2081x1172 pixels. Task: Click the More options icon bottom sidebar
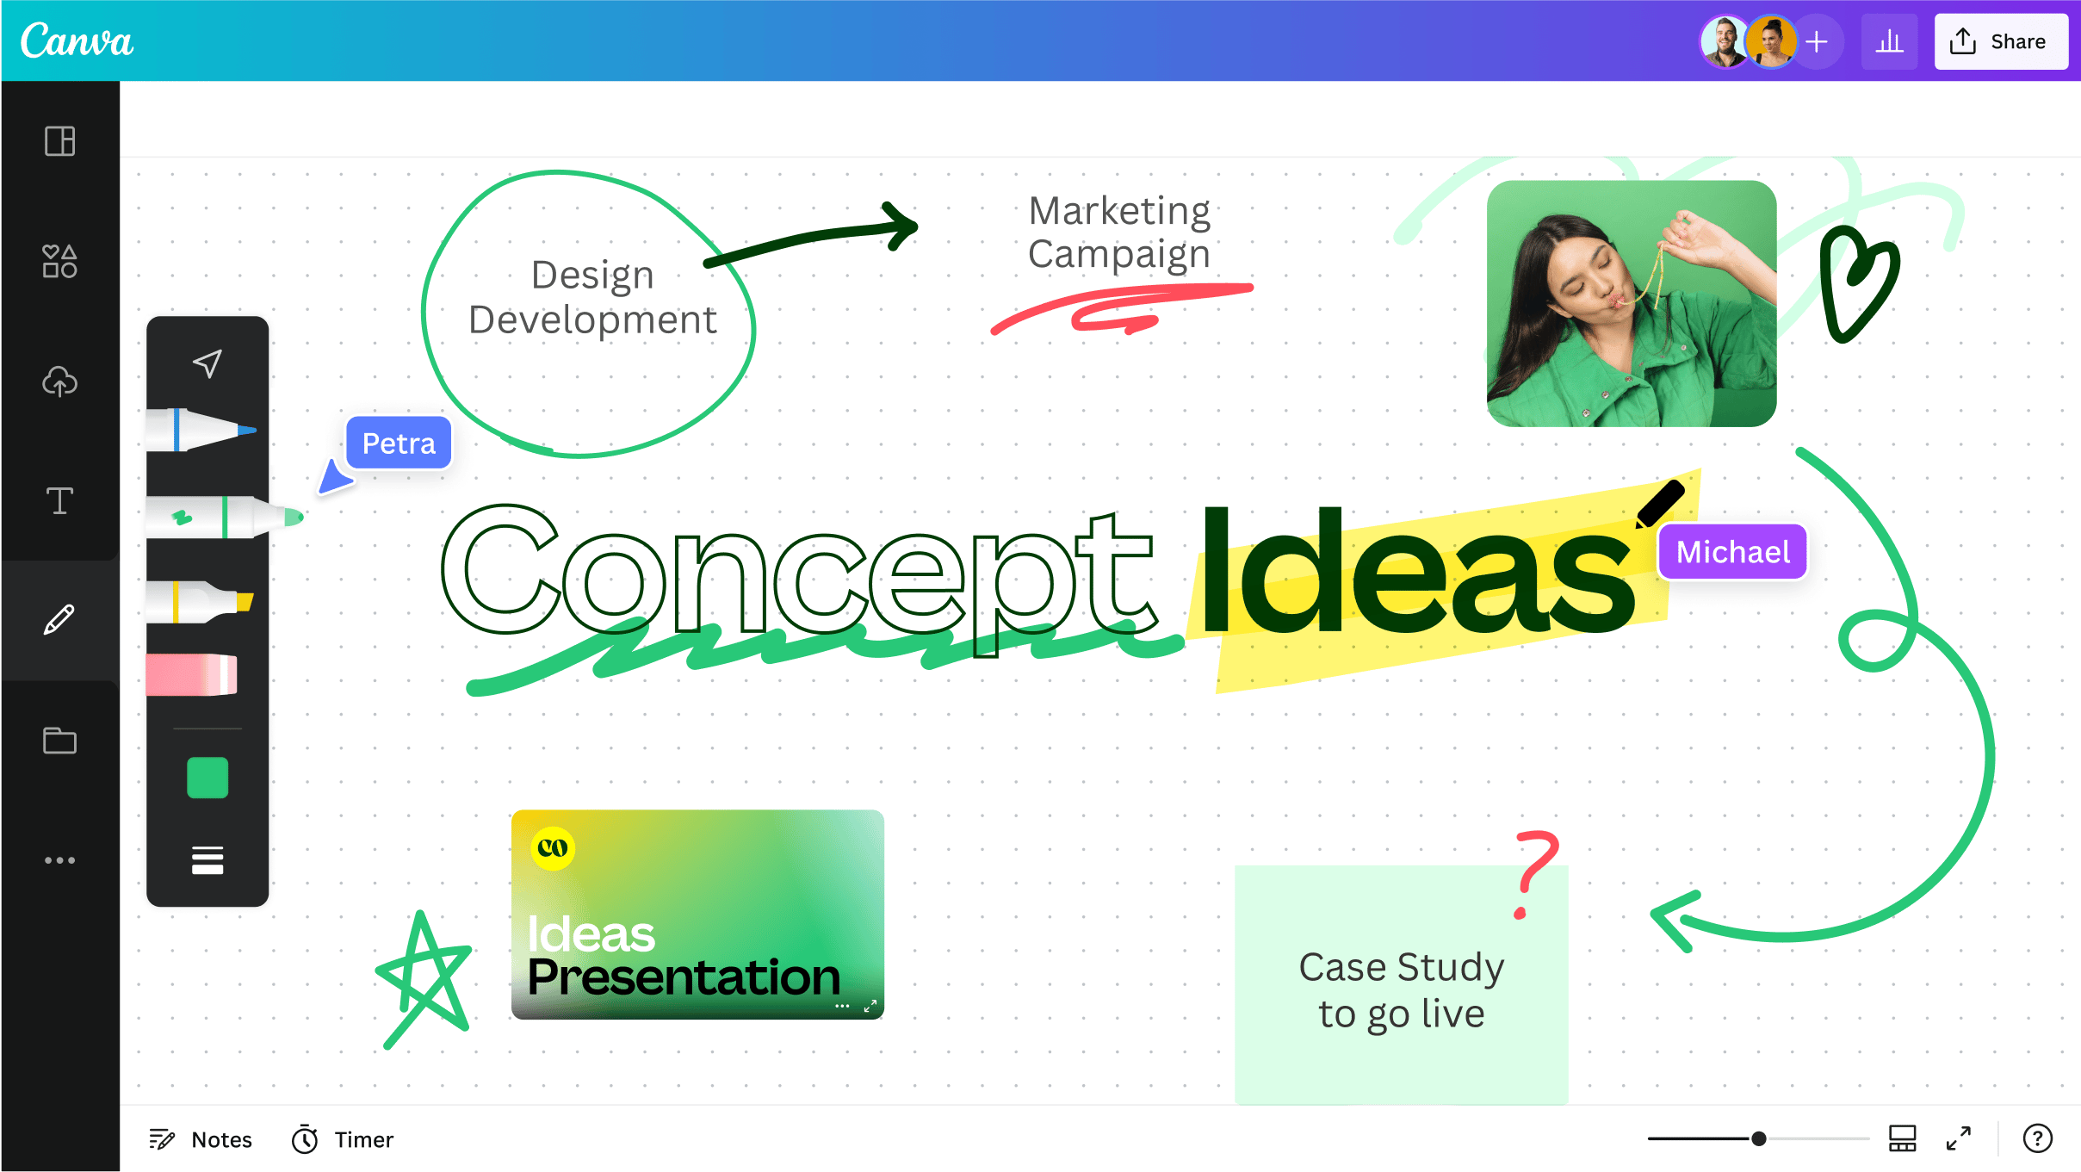[59, 859]
